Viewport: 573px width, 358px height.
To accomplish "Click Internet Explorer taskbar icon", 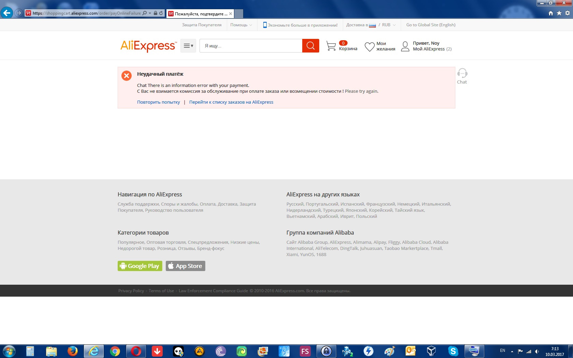I will click(x=94, y=351).
